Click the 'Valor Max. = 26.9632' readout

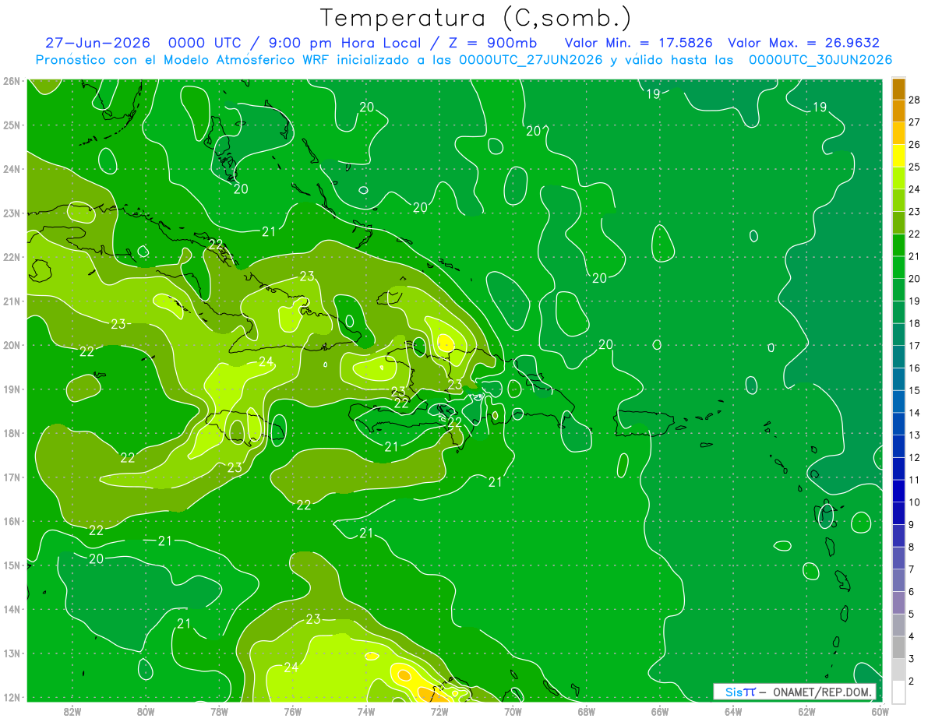(803, 43)
